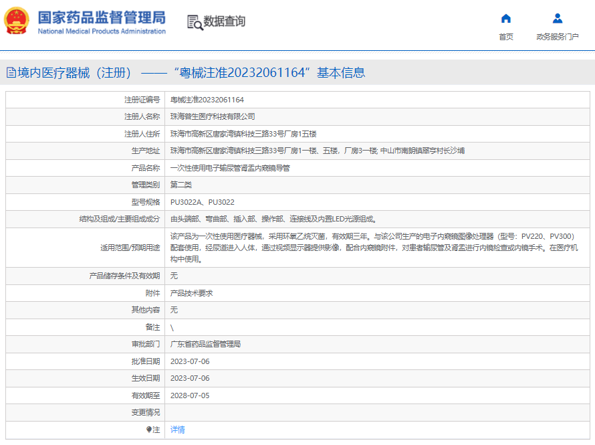The height and width of the screenshot is (445, 595).
Task: Click the 数据查询 search icon
Action: (195, 22)
